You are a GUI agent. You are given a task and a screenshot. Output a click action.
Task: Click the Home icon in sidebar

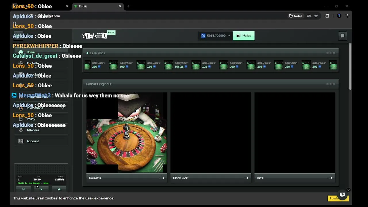(21, 52)
